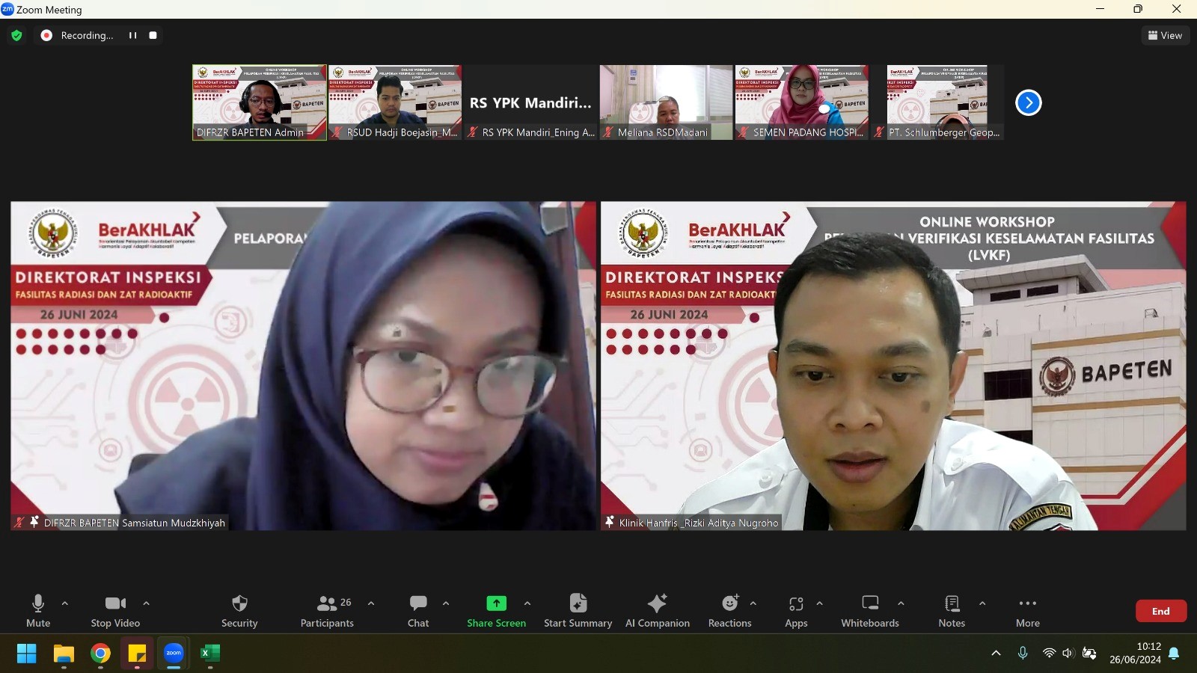1197x673 pixels.
Task: Open Excel from the taskbar
Action: pyautogui.click(x=210, y=654)
